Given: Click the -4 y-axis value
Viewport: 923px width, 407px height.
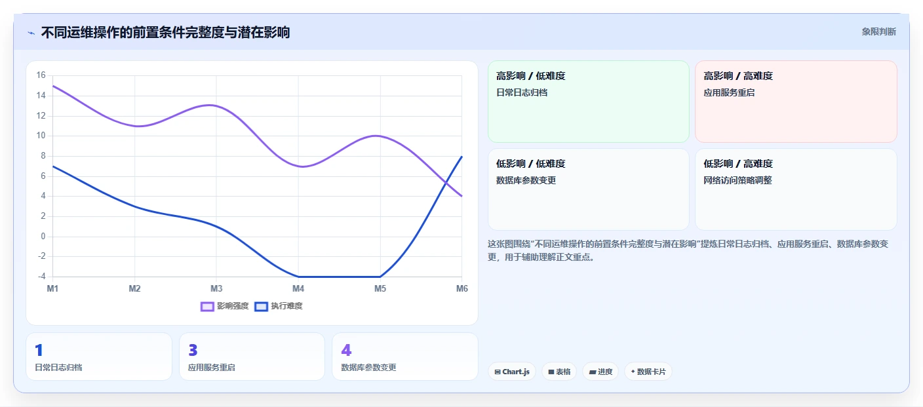Looking at the screenshot, I should (x=41, y=277).
